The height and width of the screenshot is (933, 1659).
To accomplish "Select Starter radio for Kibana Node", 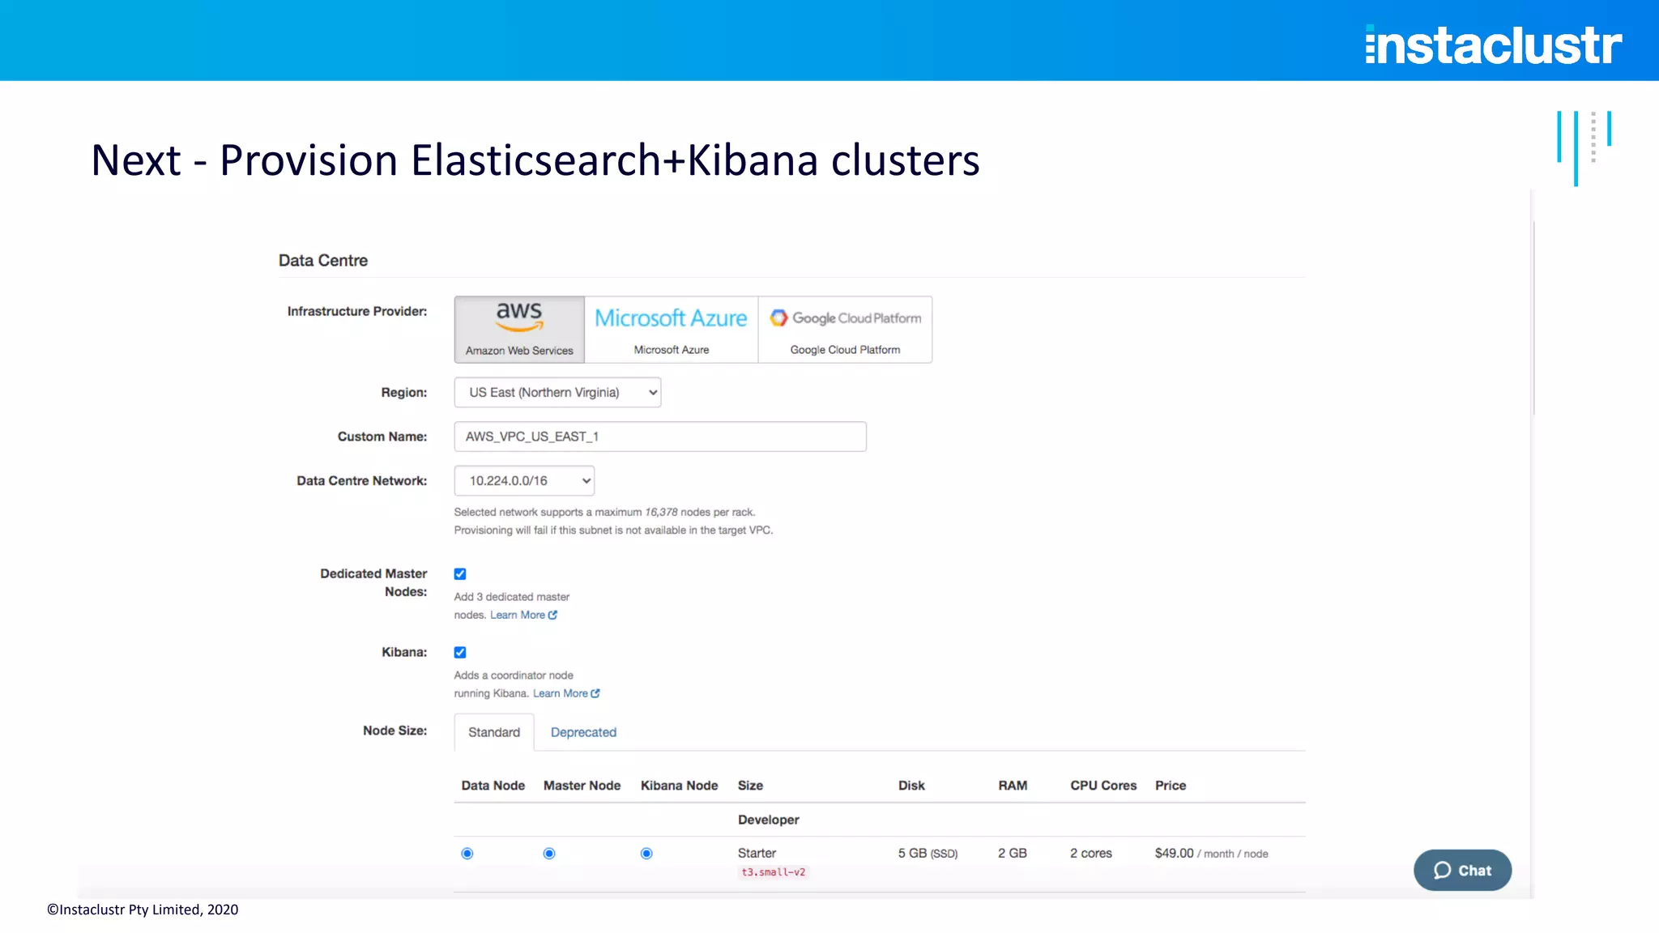I will (x=646, y=854).
